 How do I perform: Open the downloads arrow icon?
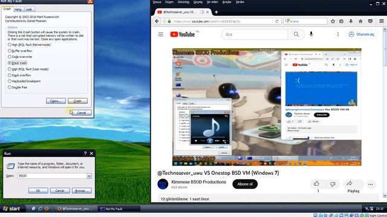[351, 22]
